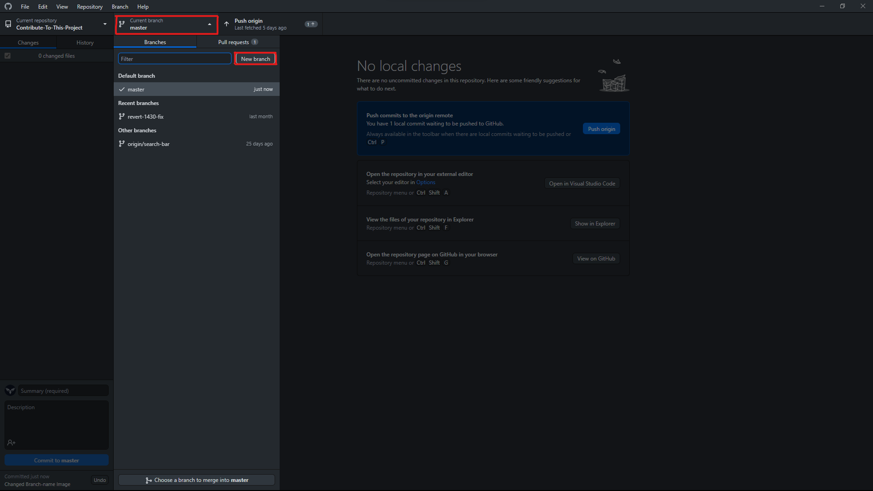This screenshot has width=873, height=491.
Task: Select the Filter branches input field
Action: (x=175, y=59)
